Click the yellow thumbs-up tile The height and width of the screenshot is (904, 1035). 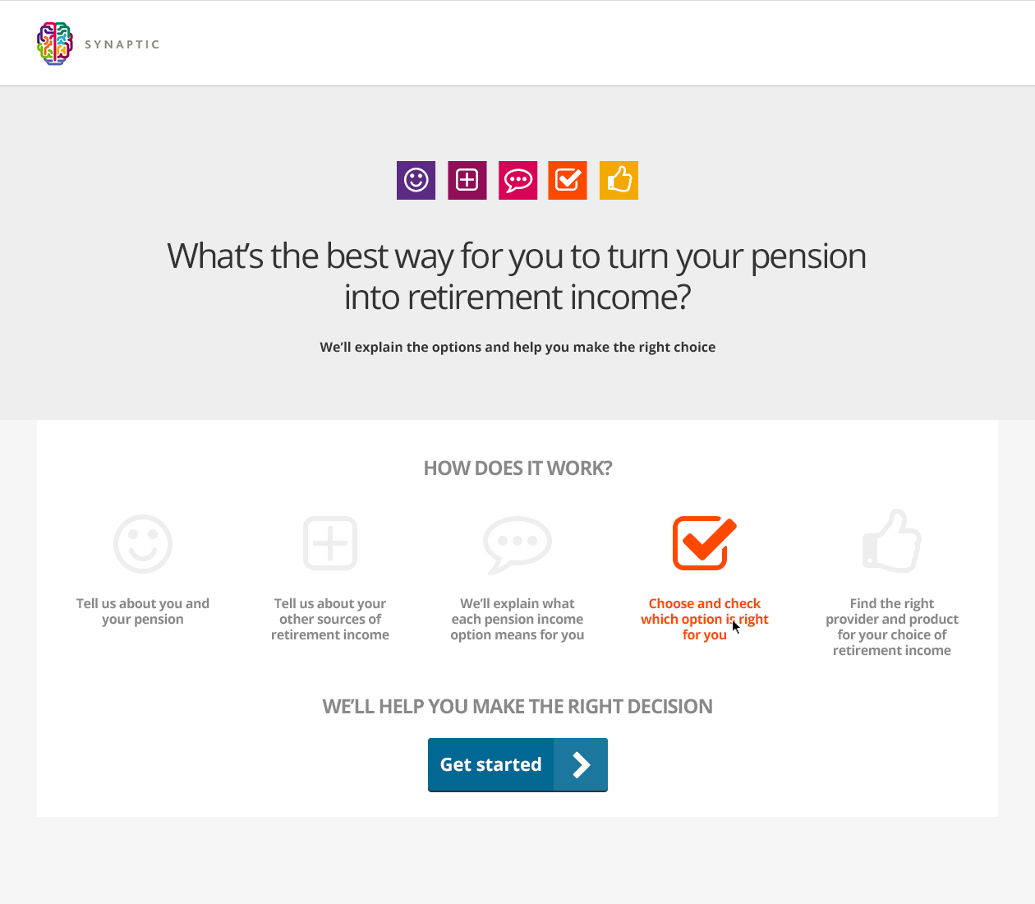click(619, 180)
